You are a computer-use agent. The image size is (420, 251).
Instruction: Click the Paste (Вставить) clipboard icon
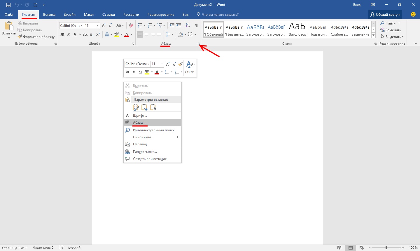(9, 26)
